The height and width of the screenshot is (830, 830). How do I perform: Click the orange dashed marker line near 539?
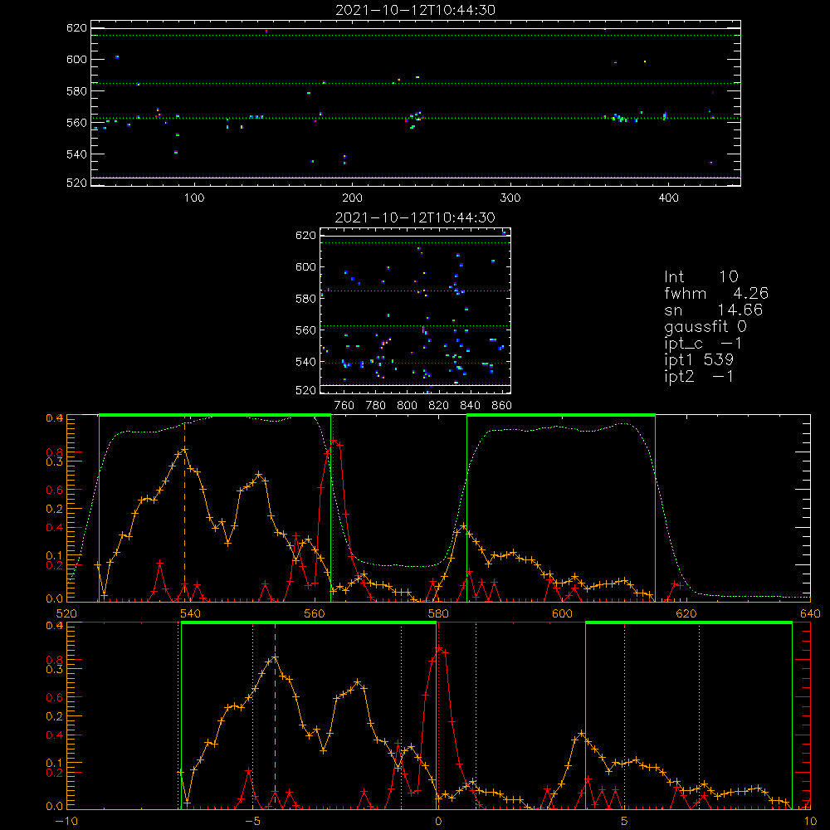[x=184, y=508]
